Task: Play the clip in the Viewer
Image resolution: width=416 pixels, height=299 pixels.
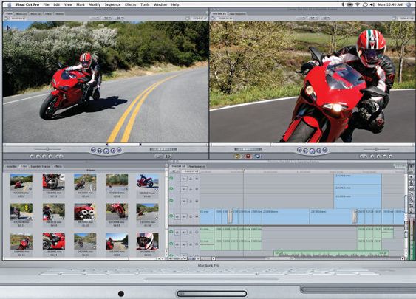Action: point(106,151)
